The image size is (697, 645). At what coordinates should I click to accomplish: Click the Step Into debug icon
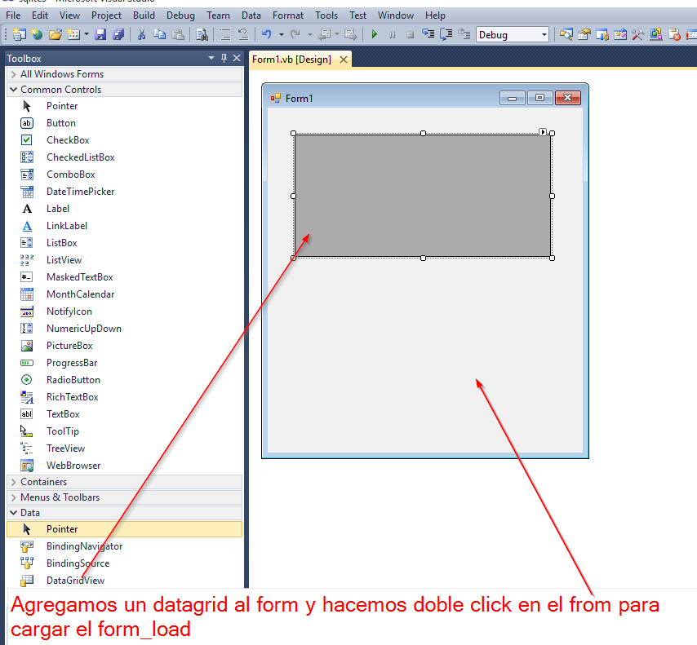pyautogui.click(x=428, y=34)
